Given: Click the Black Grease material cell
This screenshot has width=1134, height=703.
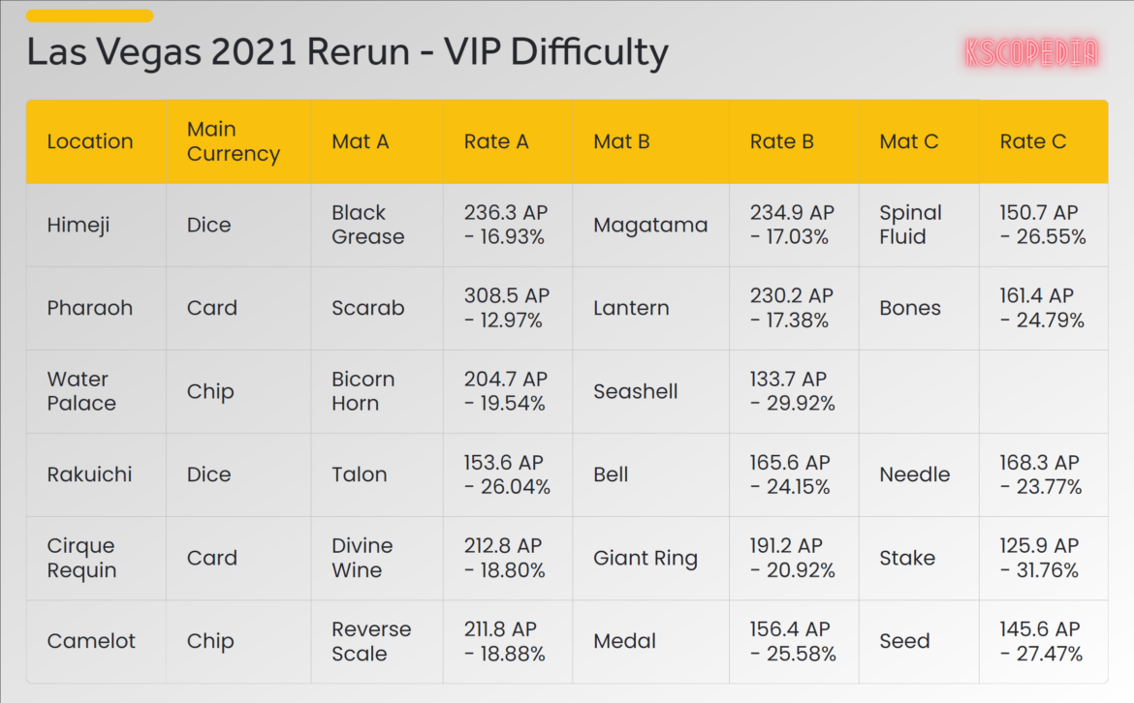Looking at the screenshot, I should (368, 225).
